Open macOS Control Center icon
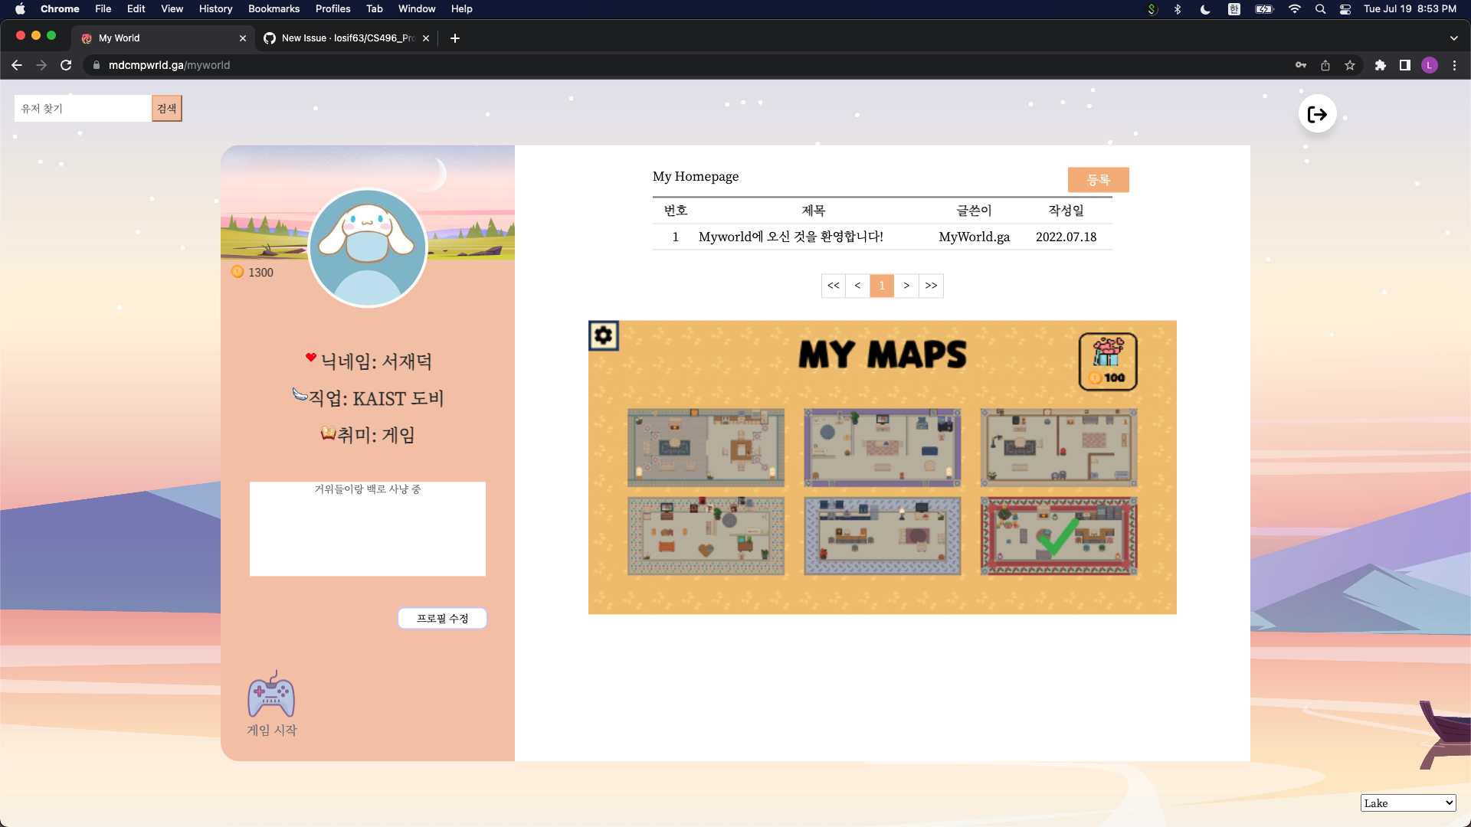 (1345, 9)
